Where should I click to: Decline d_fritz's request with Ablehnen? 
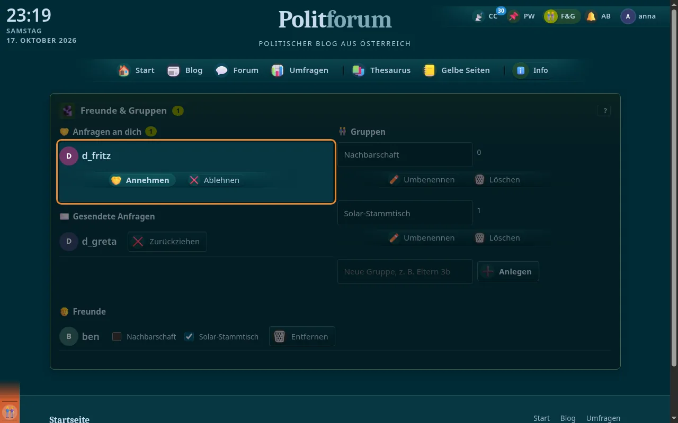215,180
